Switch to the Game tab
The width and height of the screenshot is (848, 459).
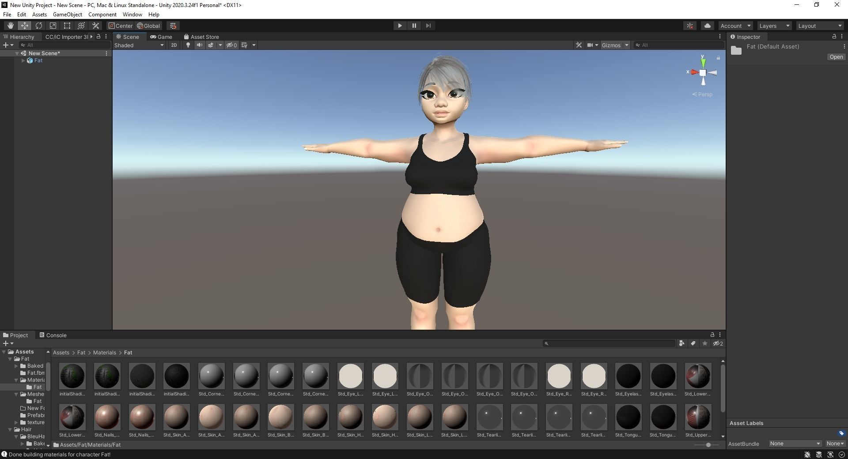tap(161, 37)
